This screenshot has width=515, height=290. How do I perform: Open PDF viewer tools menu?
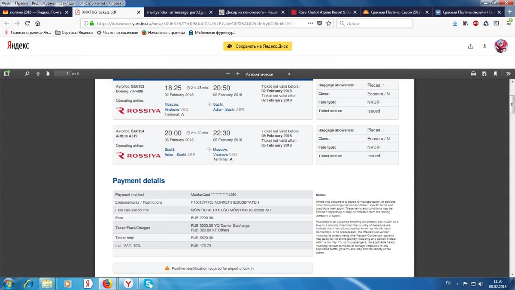pyautogui.click(x=508, y=74)
